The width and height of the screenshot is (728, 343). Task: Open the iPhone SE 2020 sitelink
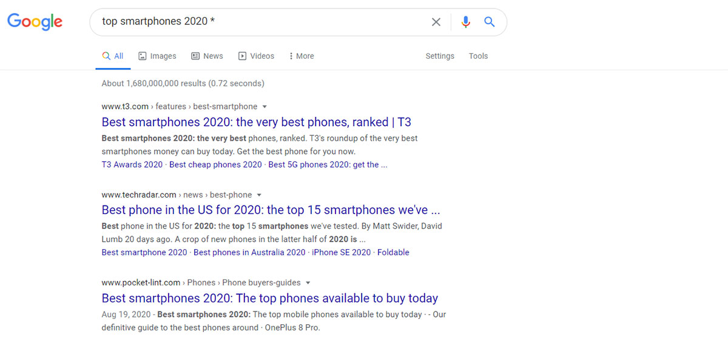(341, 252)
